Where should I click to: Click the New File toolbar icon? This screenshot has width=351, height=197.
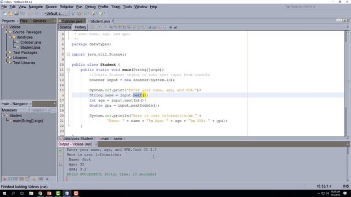[5, 13]
